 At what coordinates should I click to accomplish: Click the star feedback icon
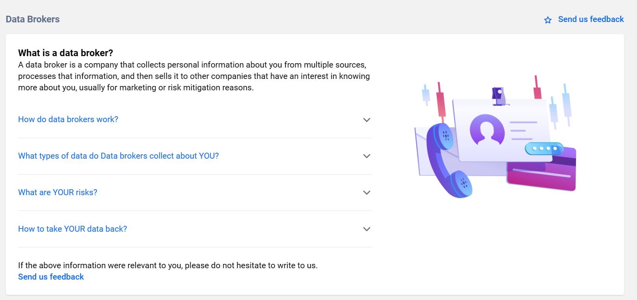click(x=548, y=20)
